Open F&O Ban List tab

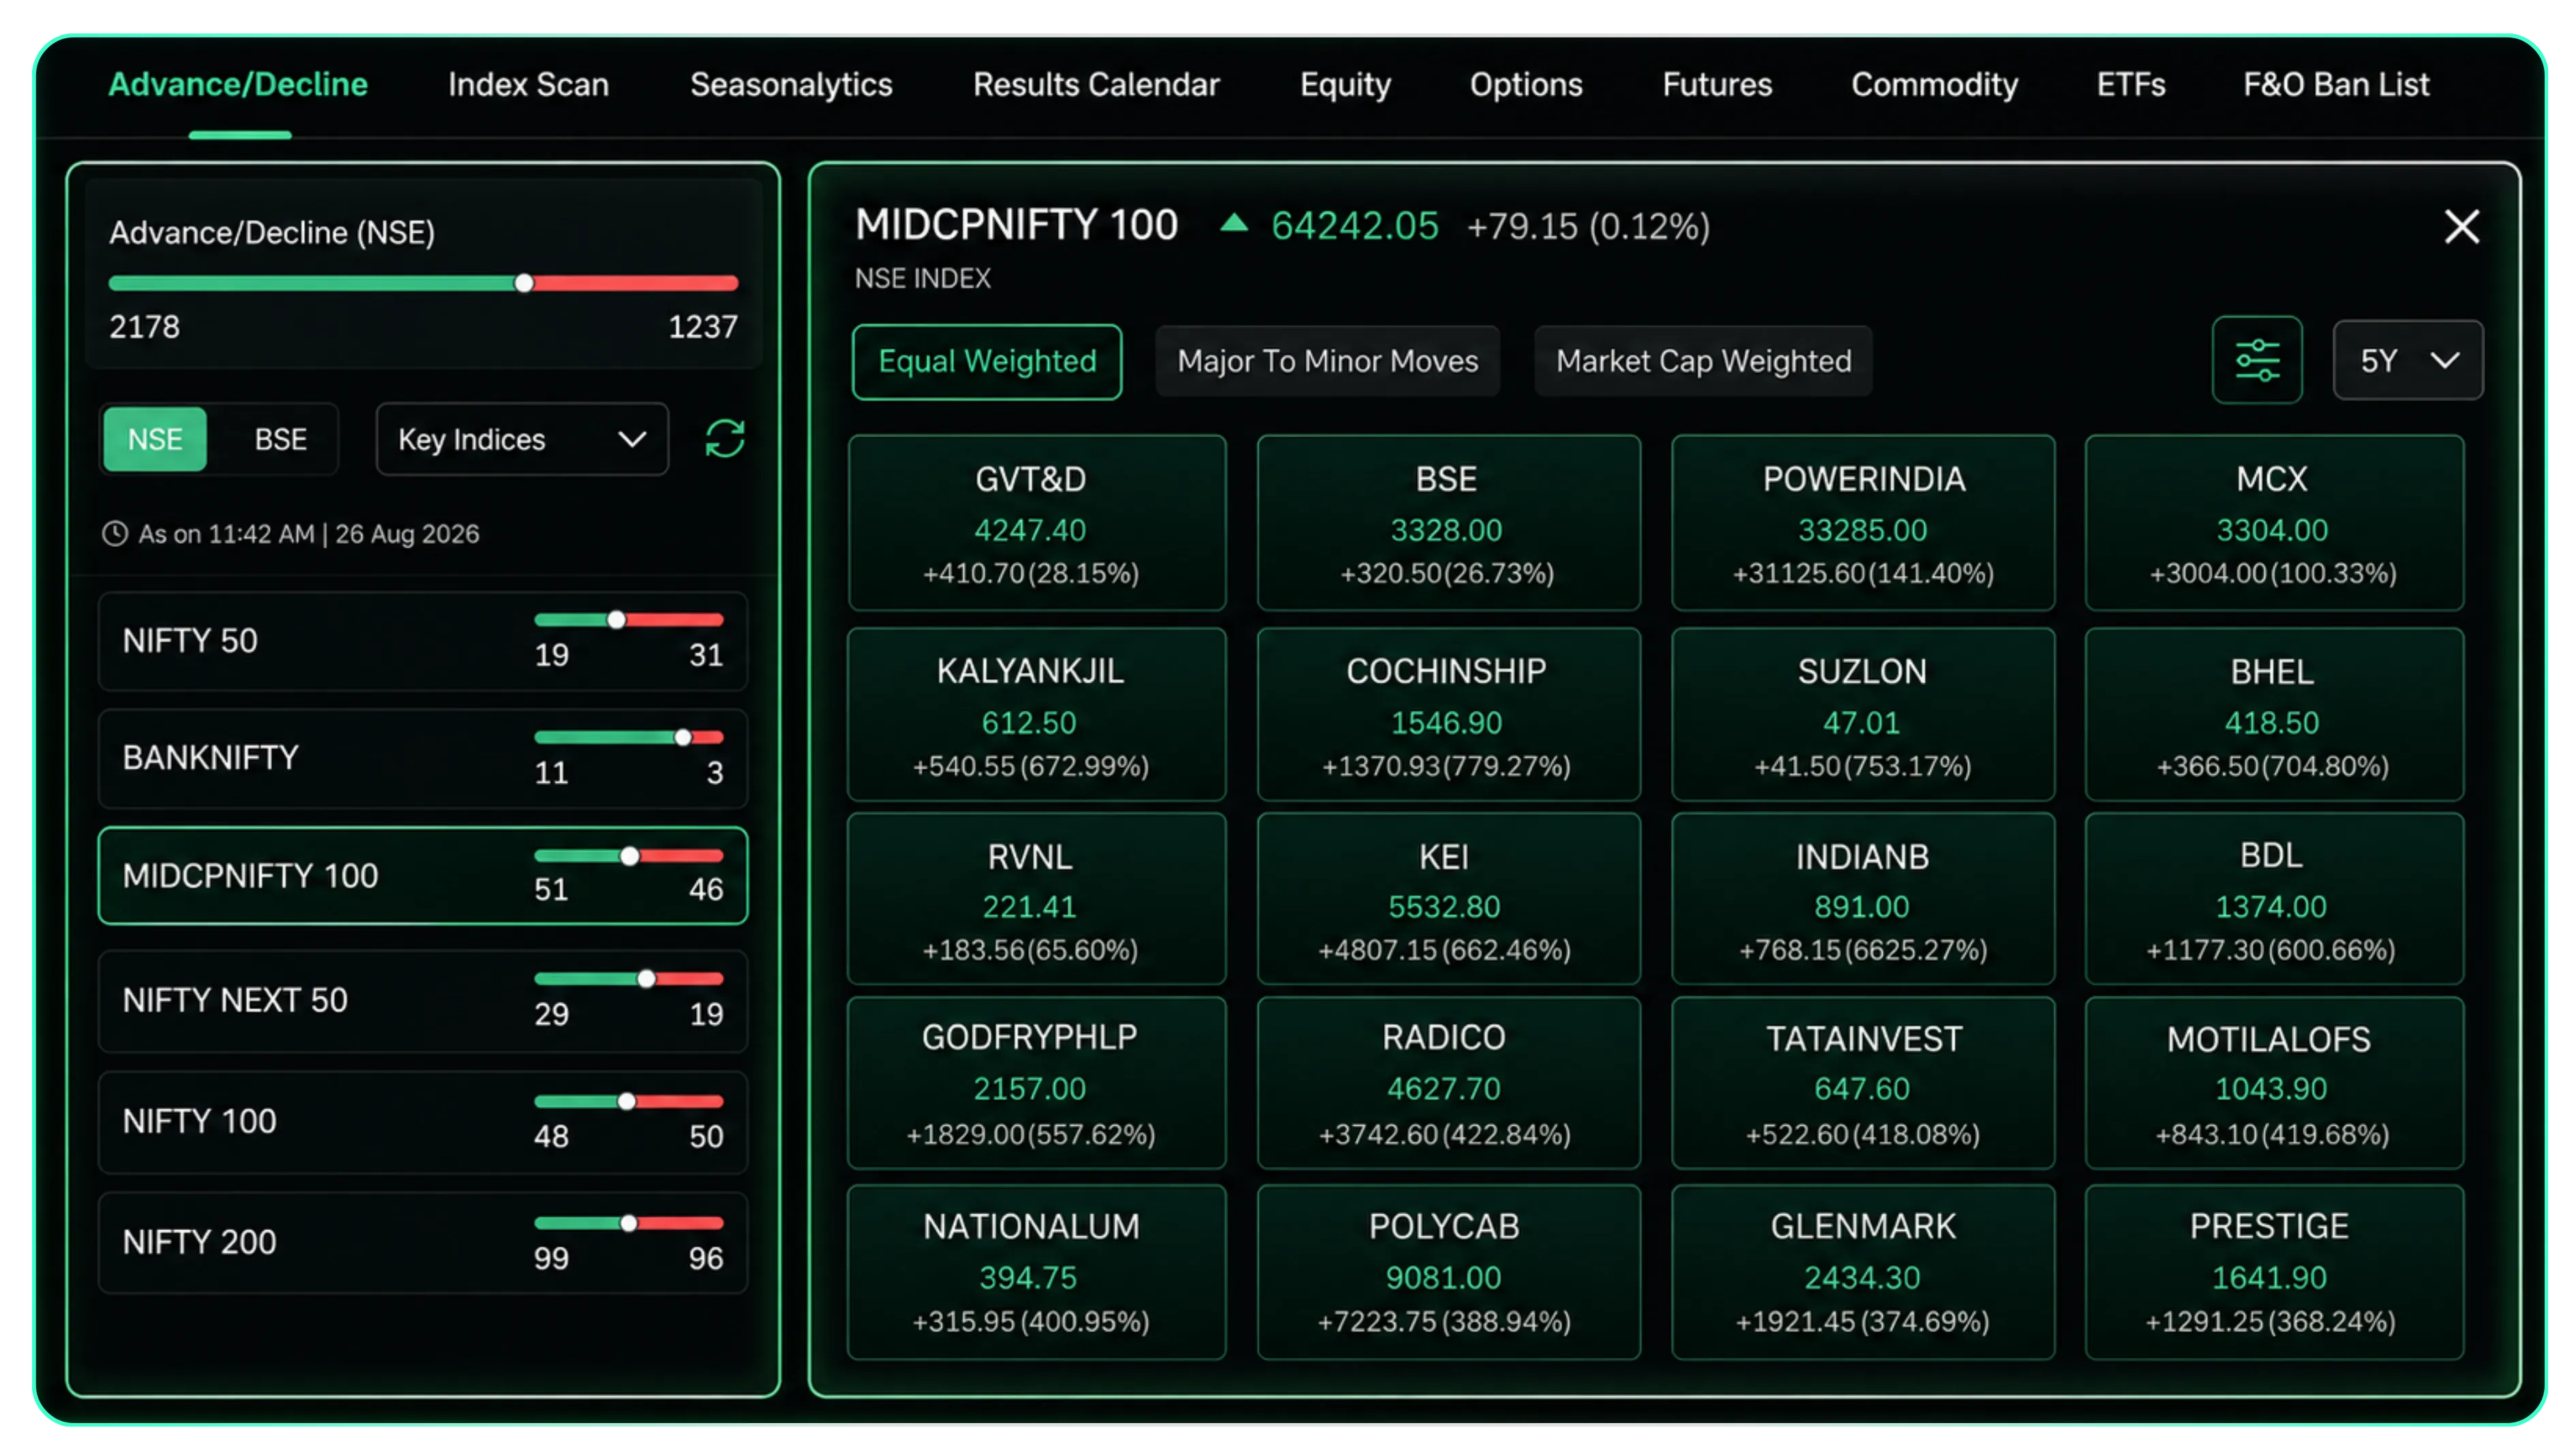tap(2336, 85)
